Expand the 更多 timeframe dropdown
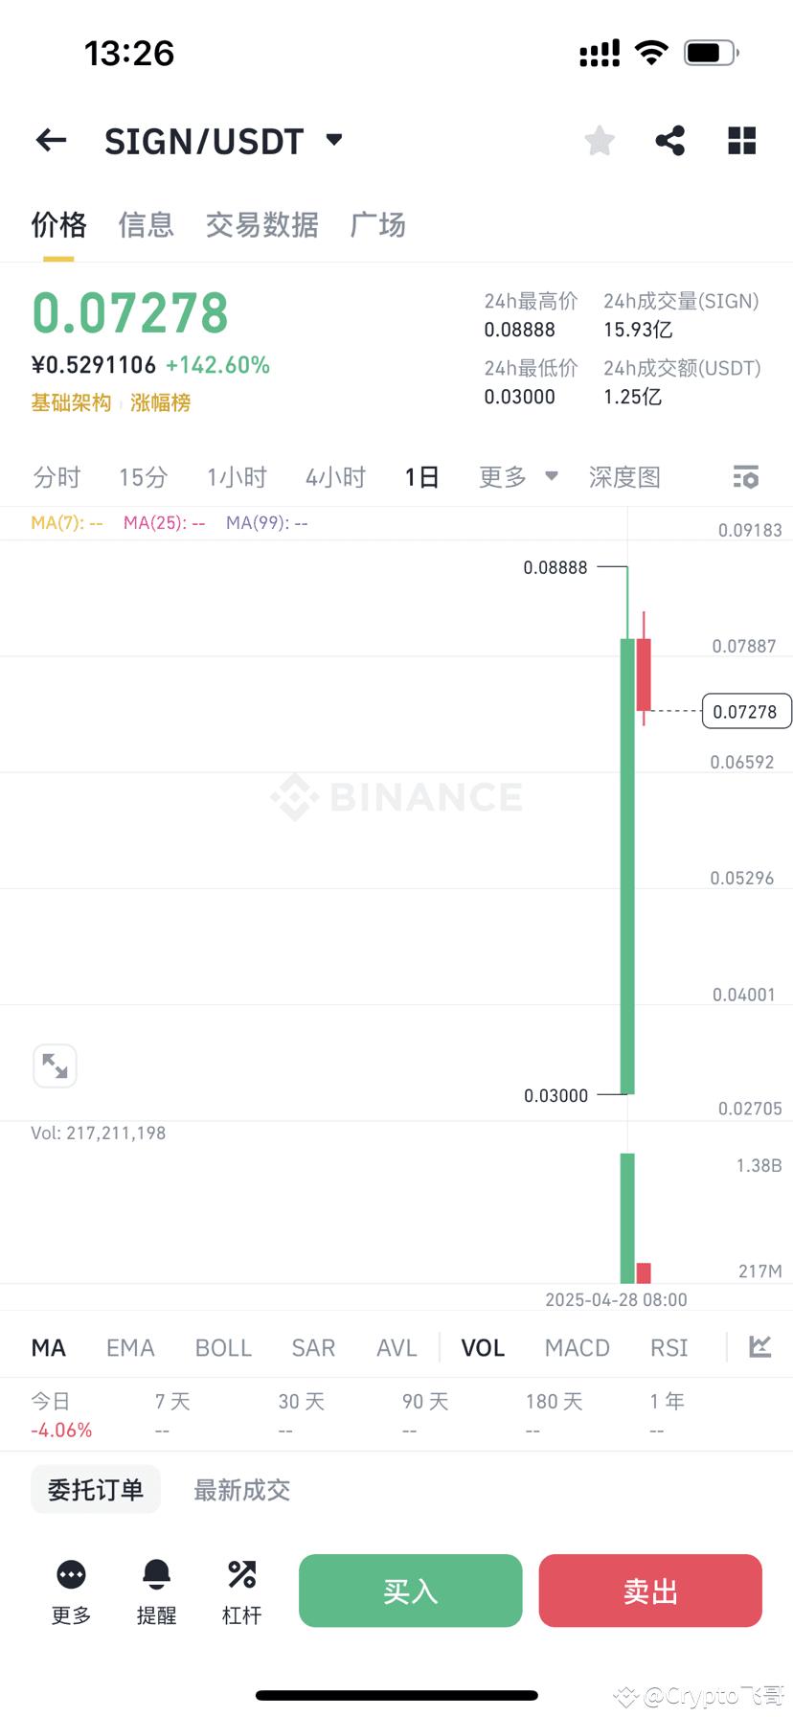This screenshot has width=793, height=1717. [x=517, y=476]
